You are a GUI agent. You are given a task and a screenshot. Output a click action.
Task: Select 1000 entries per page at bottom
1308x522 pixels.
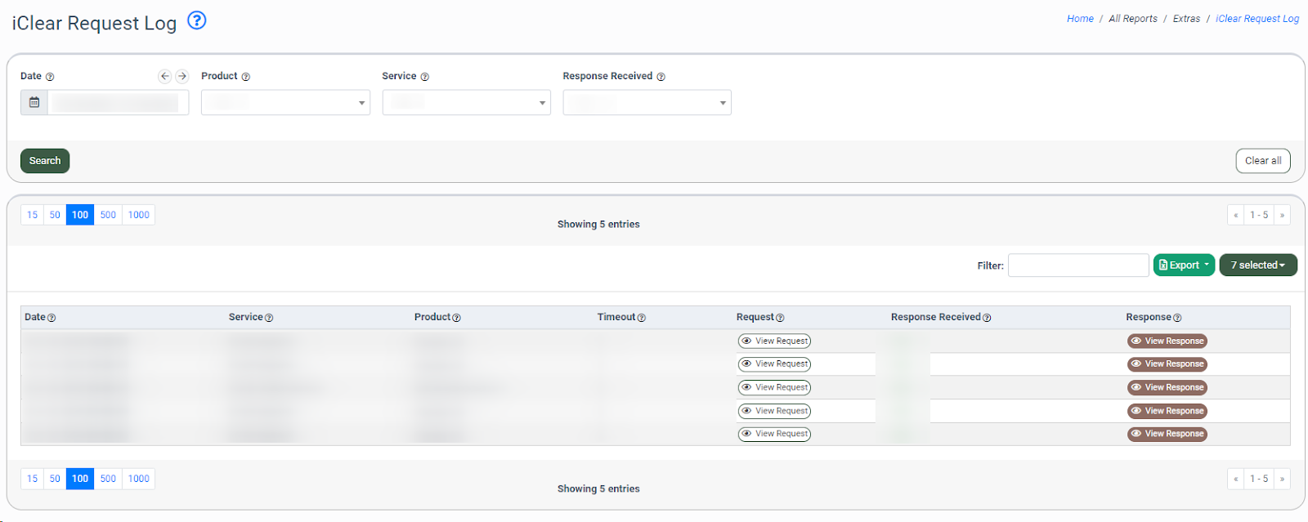[139, 479]
